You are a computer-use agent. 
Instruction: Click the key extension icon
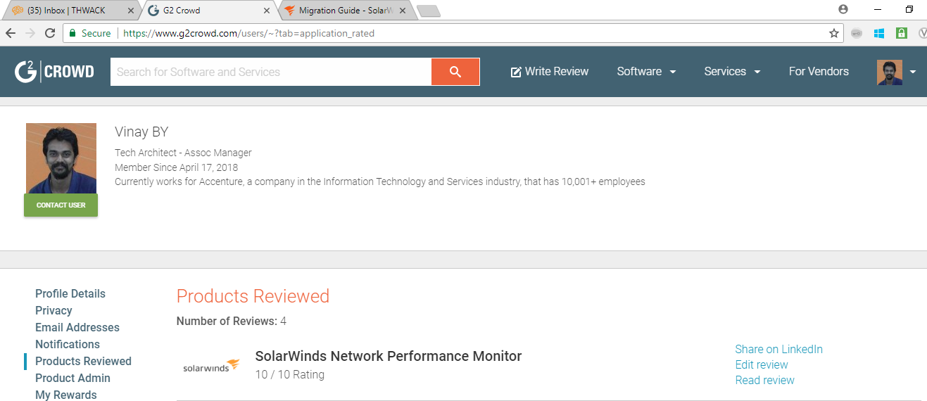point(857,33)
